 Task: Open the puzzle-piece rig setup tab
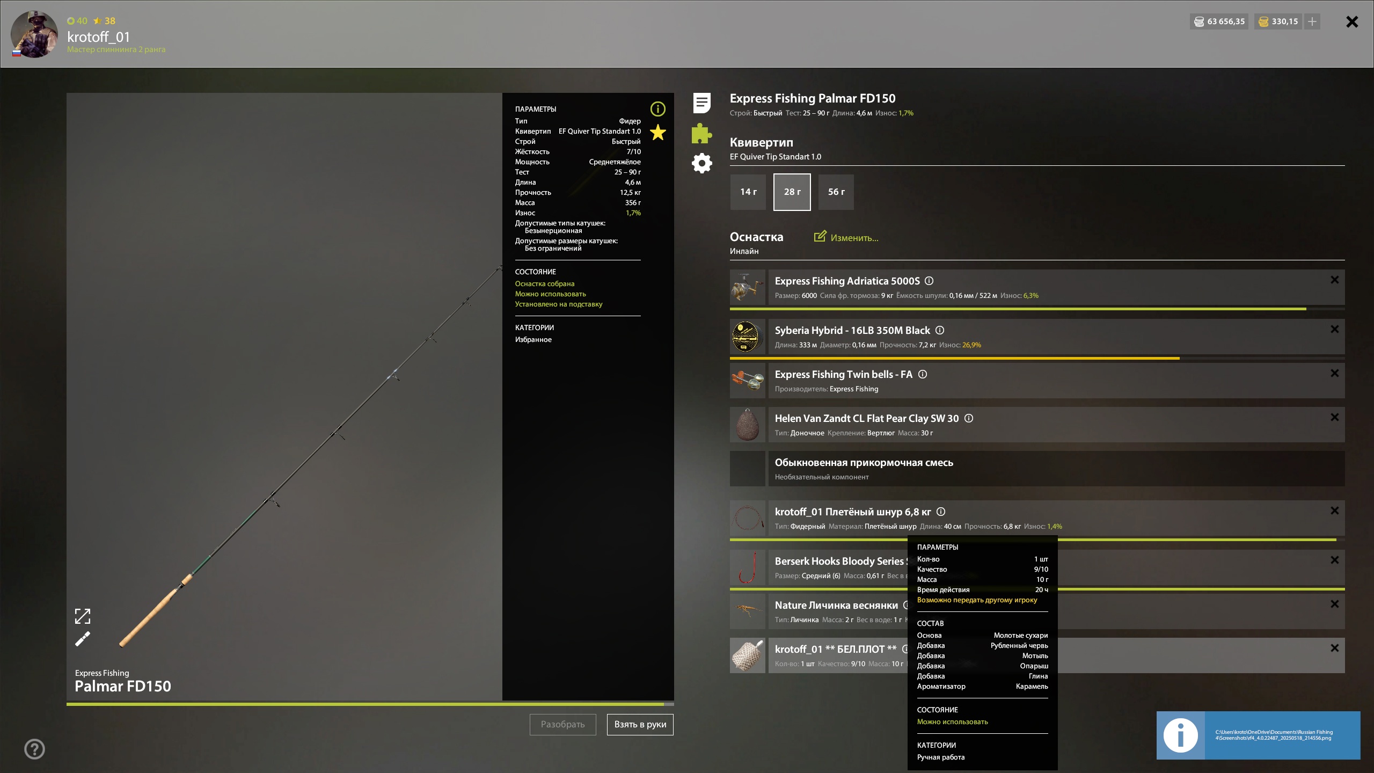pyautogui.click(x=701, y=133)
